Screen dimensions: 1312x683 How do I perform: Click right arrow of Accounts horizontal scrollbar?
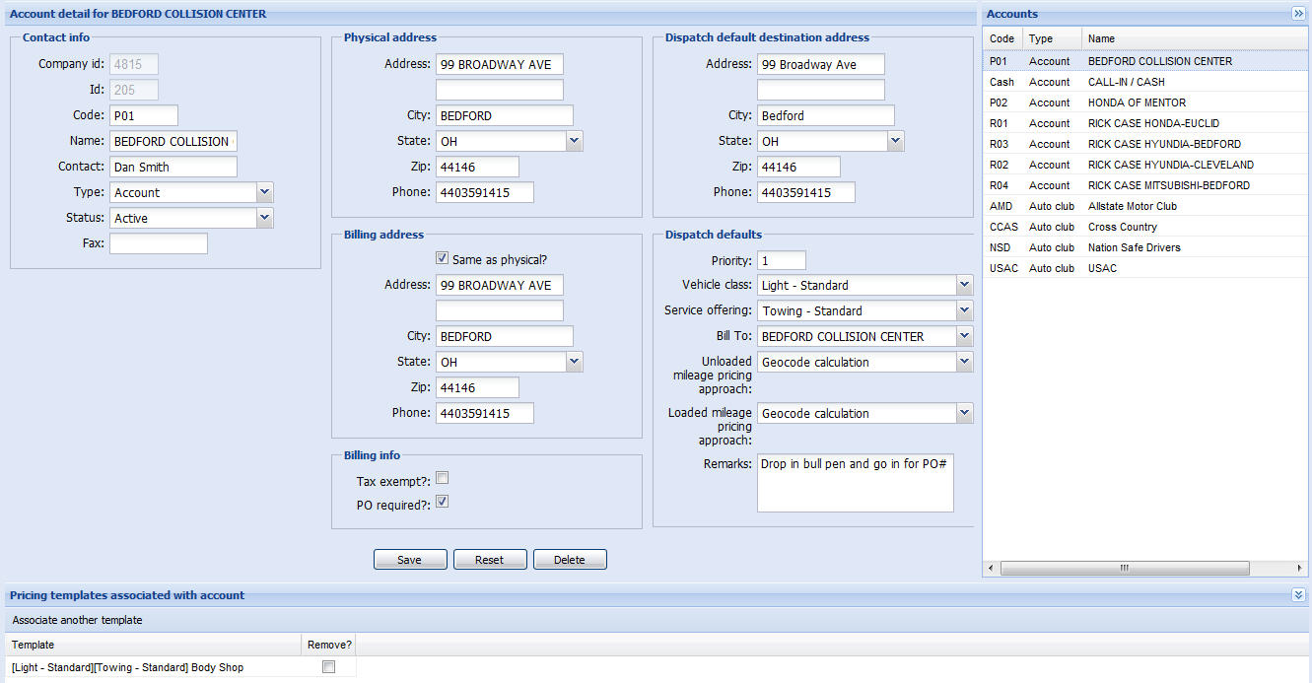tap(1302, 569)
